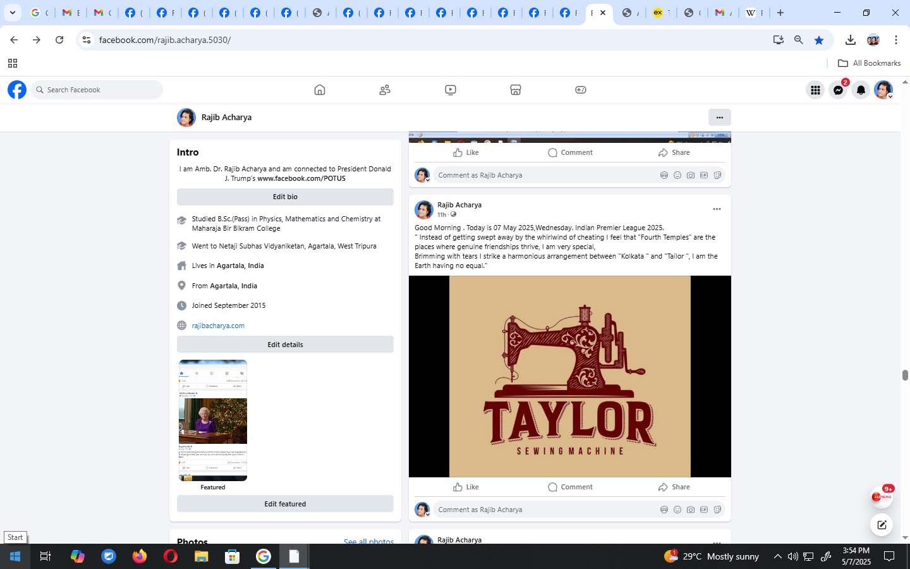Click the Search Facebook field

click(x=97, y=90)
